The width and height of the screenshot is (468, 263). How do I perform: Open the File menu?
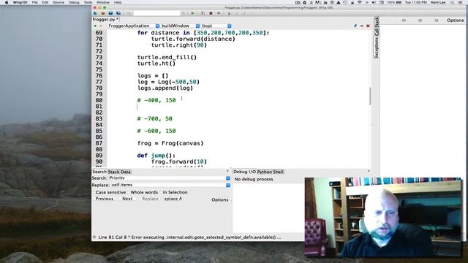[34, 2]
